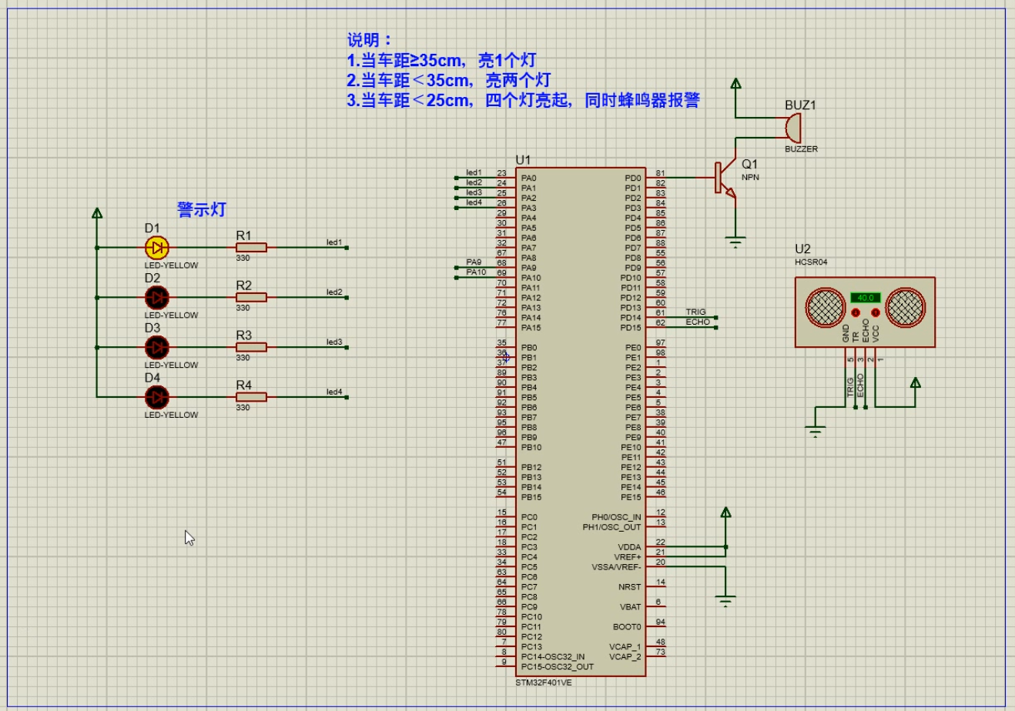Select LED D2 symbol

pos(157,297)
